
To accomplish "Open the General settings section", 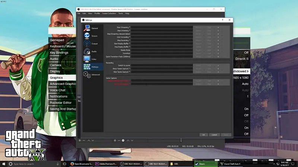I will [93, 28].
